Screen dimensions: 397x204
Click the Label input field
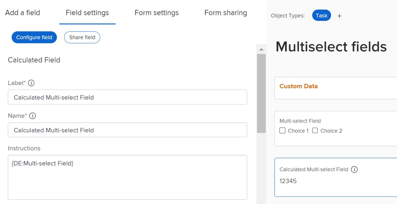point(127,97)
